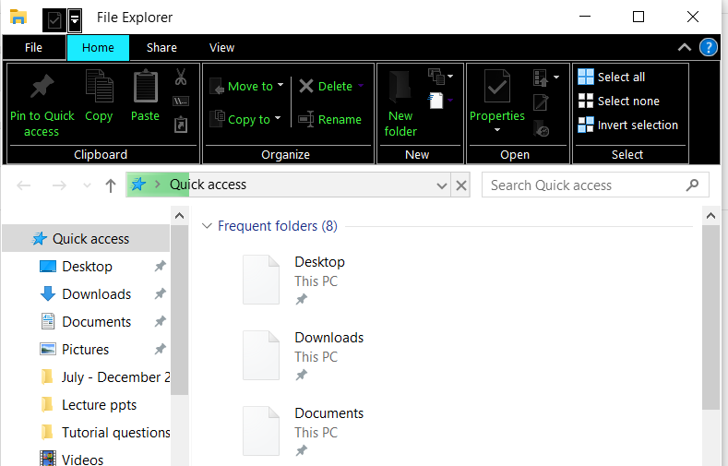Select Desktop folder in Frequent folders

(x=294, y=280)
